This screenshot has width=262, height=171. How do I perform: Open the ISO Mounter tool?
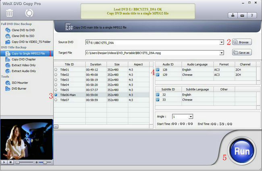(x=20, y=83)
